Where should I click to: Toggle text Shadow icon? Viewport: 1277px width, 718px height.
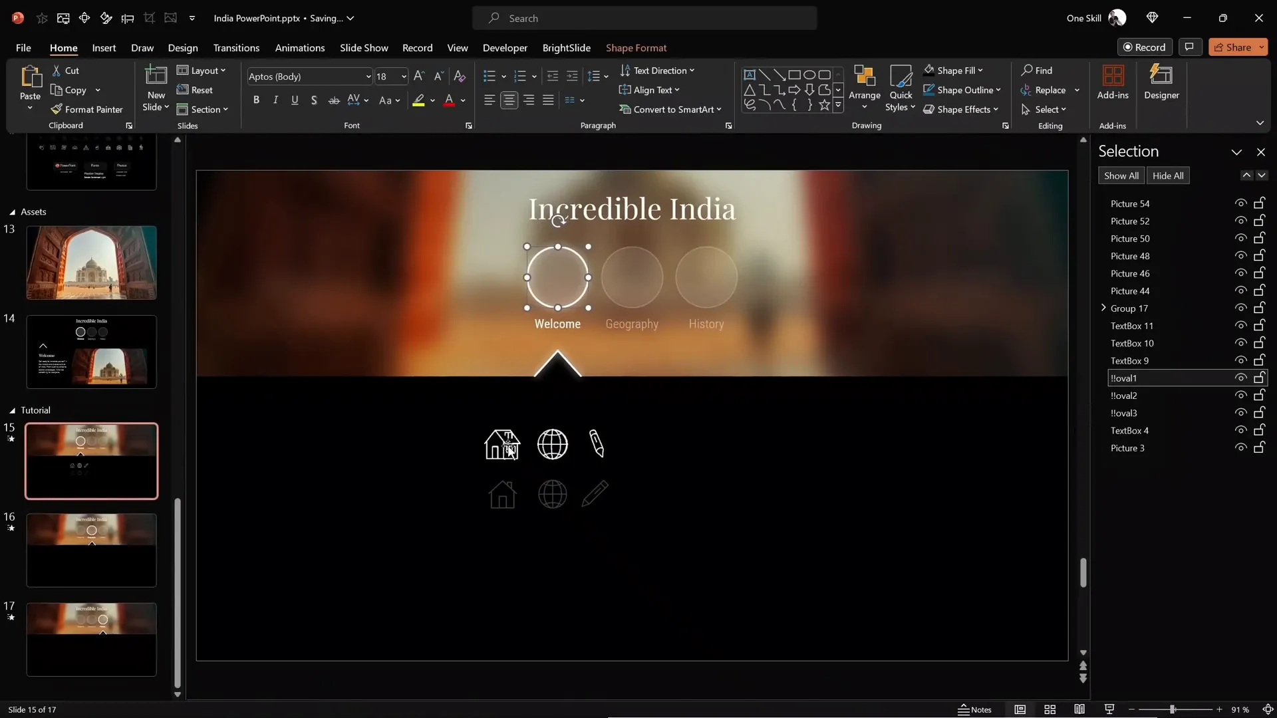314,100
